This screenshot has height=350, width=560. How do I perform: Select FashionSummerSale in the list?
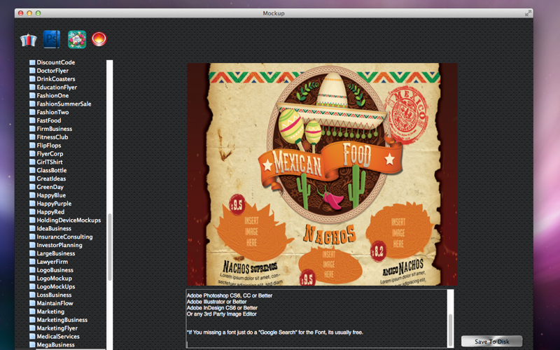64,104
